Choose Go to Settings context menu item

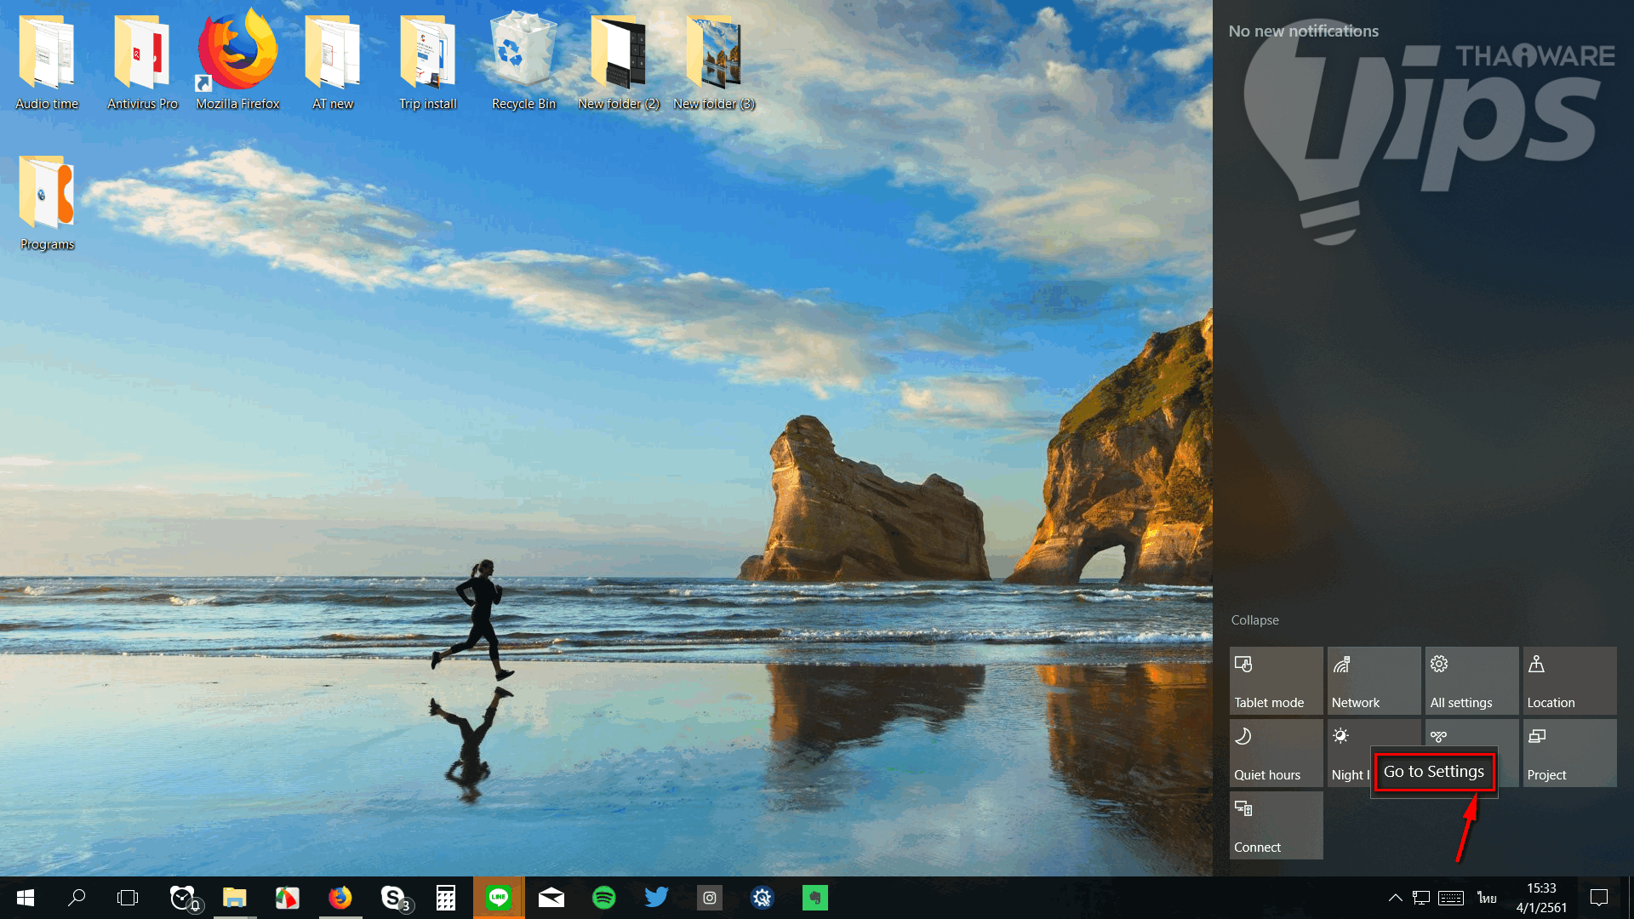(x=1434, y=772)
